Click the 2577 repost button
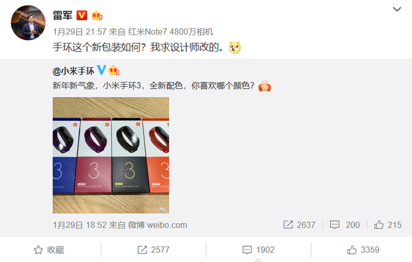 click(154, 250)
